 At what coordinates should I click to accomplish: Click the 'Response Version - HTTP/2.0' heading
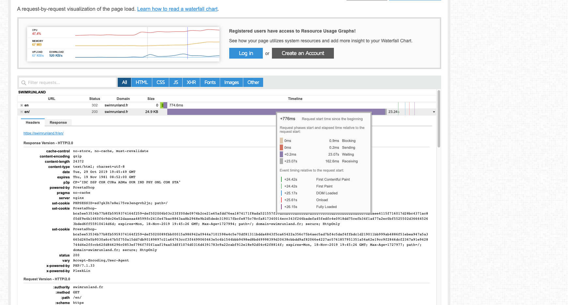coord(48,143)
